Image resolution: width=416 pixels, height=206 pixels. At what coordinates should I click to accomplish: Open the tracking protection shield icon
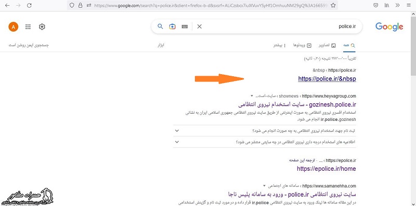pyautogui.click(x=72, y=5)
